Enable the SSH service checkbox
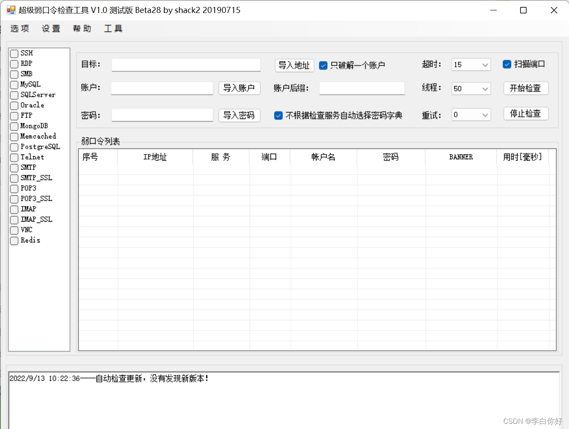The width and height of the screenshot is (569, 429). (14, 53)
